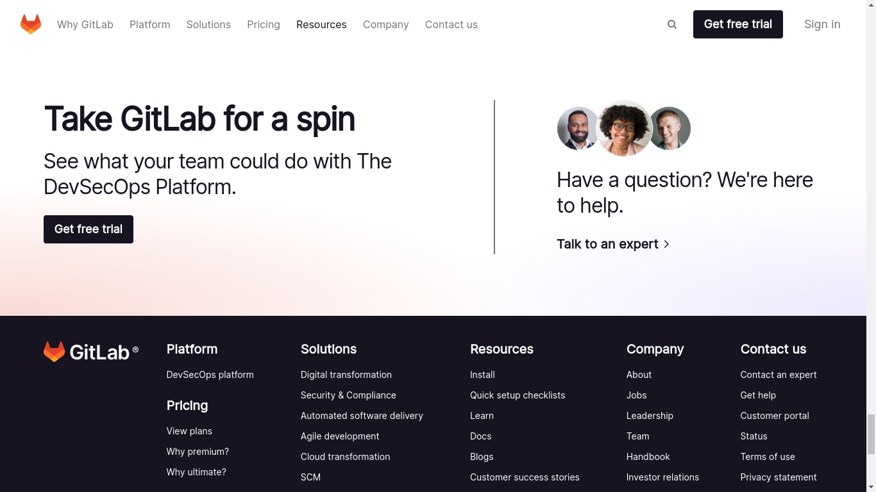This screenshot has height=492, width=876.
Task: Open the Customer portal link
Action: [x=775, y=416]
